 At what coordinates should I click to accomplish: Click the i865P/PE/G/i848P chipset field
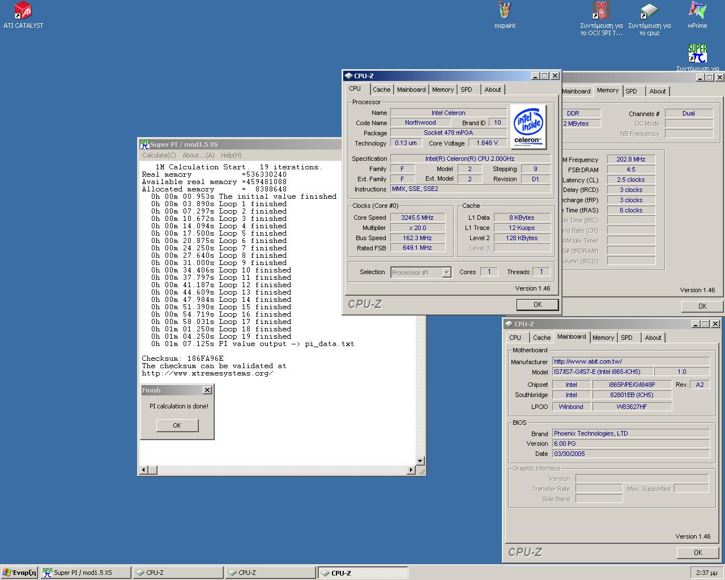pos(632,385)
